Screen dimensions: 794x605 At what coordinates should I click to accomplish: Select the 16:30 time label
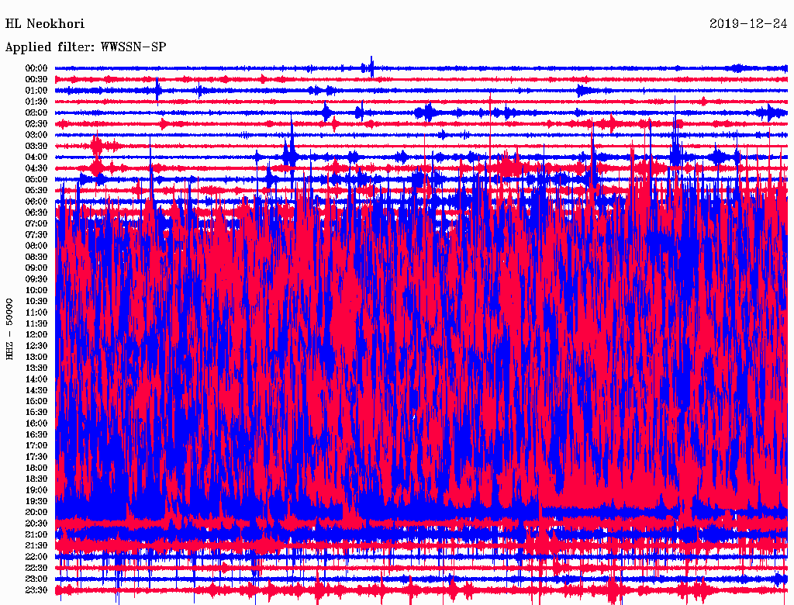36,435
